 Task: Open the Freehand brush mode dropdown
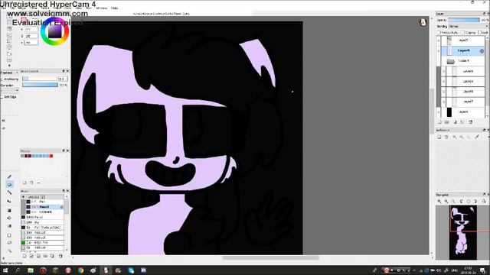[x=10, y=73]
